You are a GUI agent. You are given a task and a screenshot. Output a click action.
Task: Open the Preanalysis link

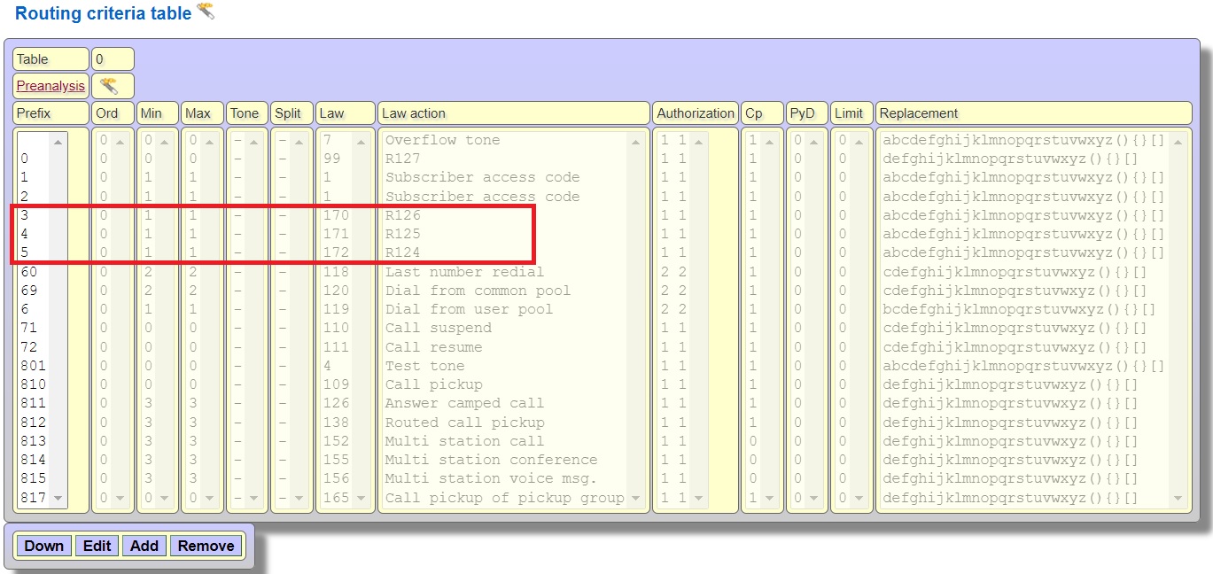point(51,86)
